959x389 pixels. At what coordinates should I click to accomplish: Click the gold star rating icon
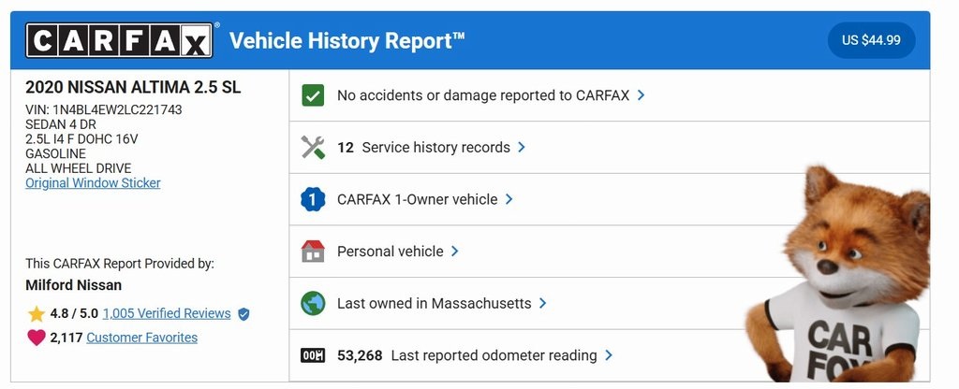pos(37,314)
